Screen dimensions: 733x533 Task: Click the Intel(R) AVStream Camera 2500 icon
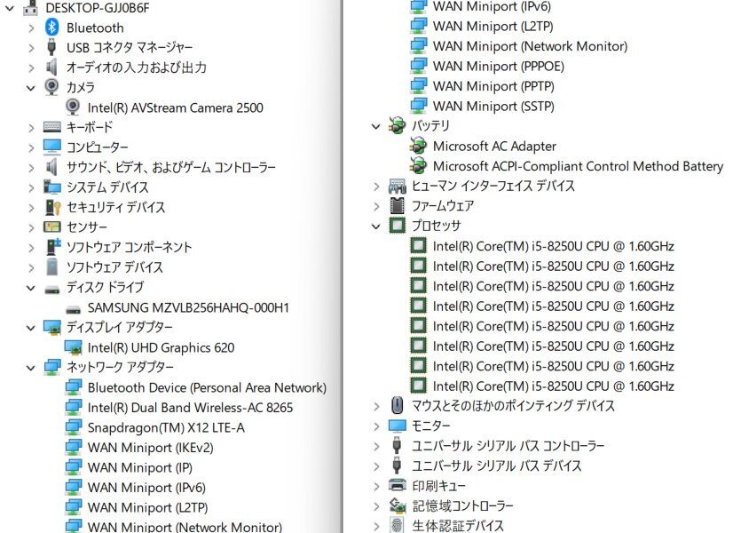73,107
